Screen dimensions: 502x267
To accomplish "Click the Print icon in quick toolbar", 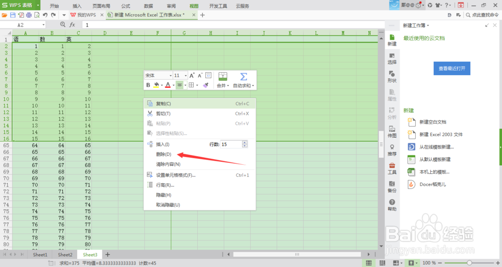I will [x=29, y=15].
